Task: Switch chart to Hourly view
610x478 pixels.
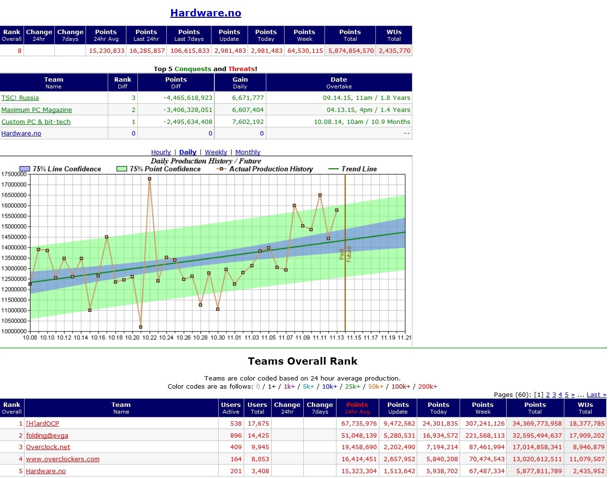Action: point(161,152)
